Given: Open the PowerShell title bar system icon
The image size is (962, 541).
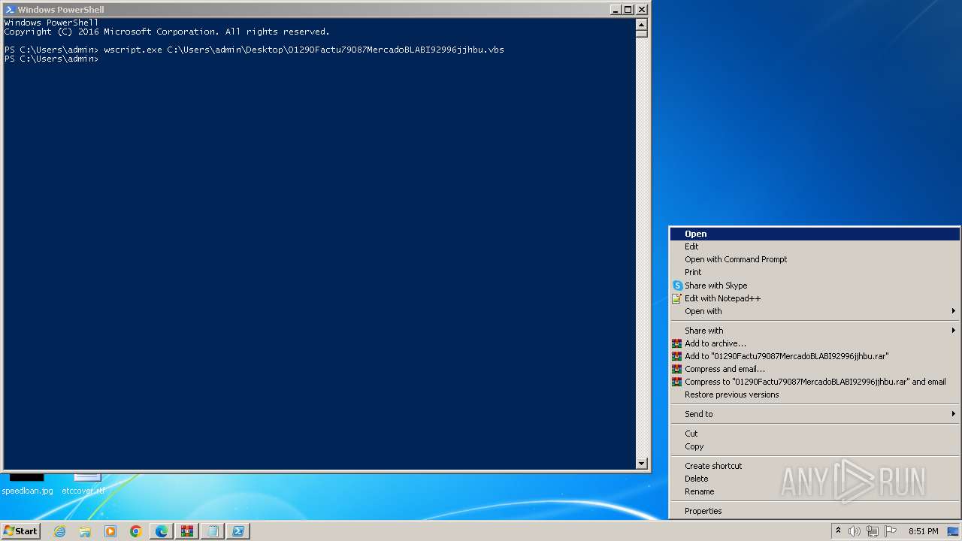Looking at the screenshot, I should 10,10.
